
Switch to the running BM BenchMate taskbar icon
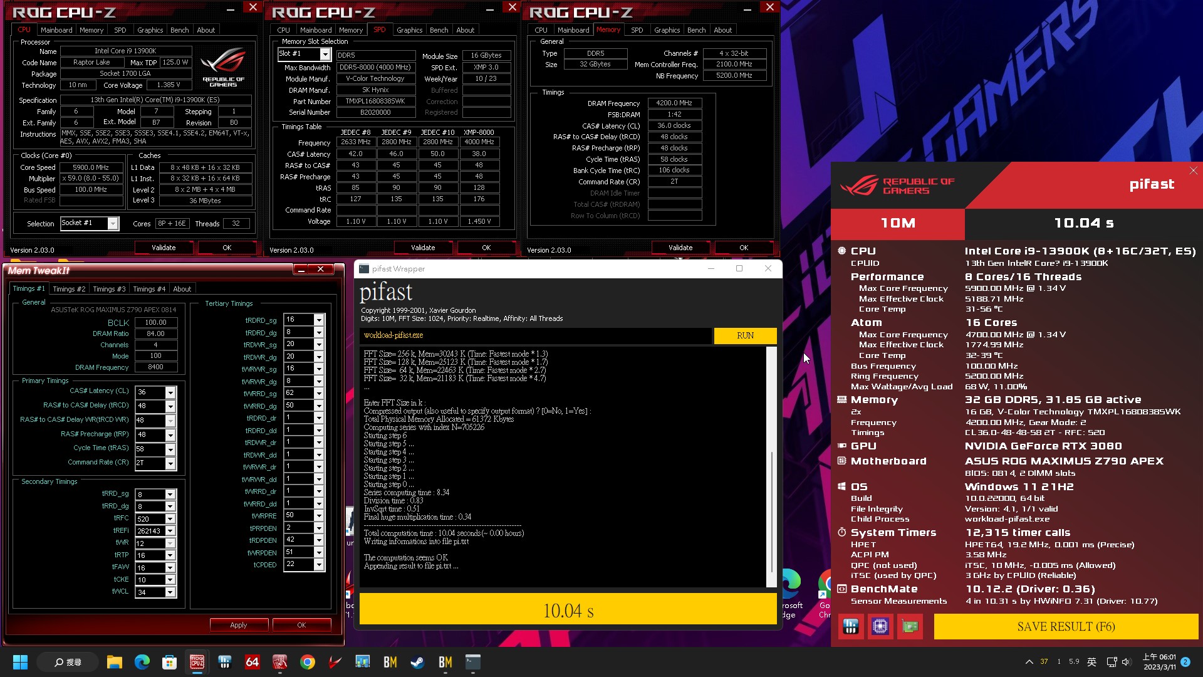pos(445,662)
